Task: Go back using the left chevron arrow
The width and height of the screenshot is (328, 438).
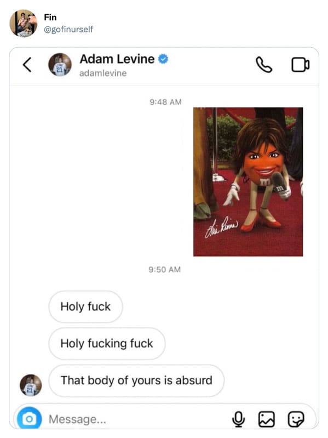Action: tap(27, 65)
